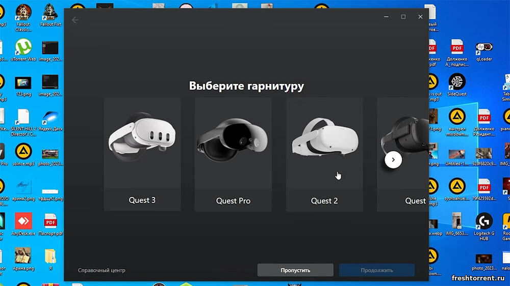Launch AnyDesk.exe from the desktop

[x=23, y=224]
